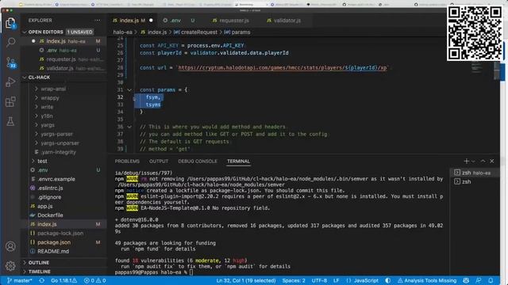Change Spaces: 2 indentation setting
Image resolution: width=508 pixels, height=285 pixels.
(x=294, y=280)
